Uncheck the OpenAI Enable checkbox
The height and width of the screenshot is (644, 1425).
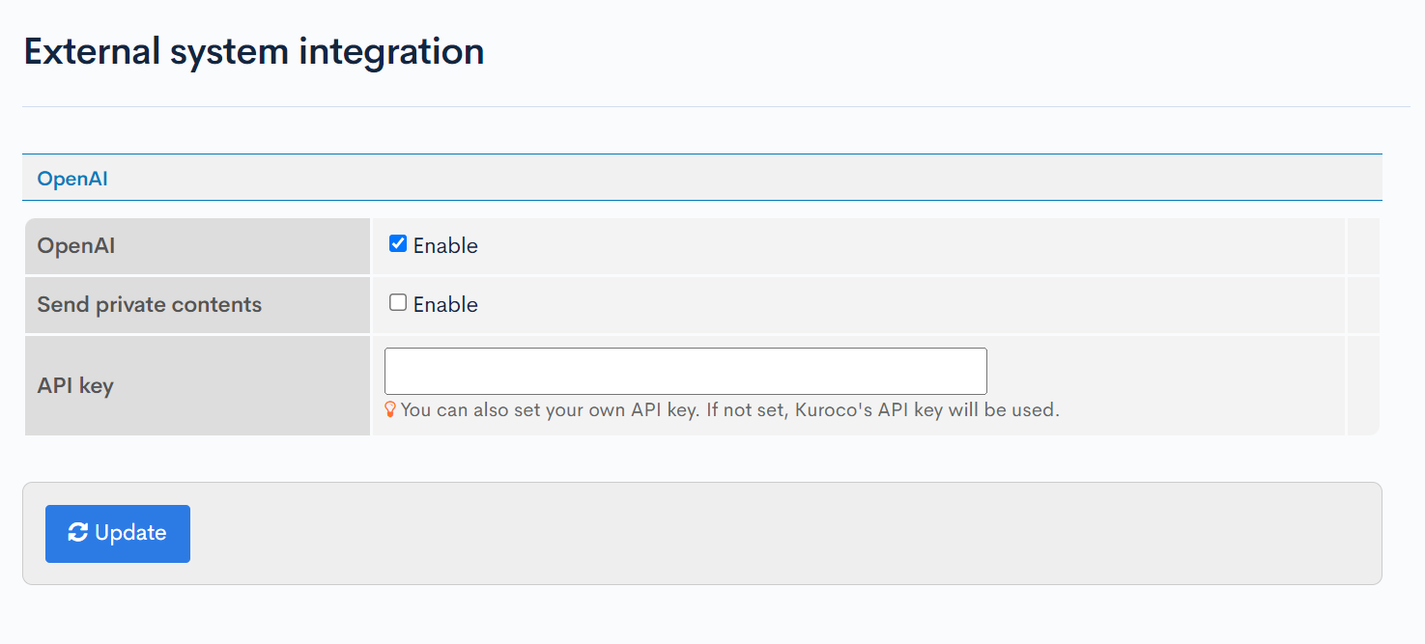click(x=398, y=244)
